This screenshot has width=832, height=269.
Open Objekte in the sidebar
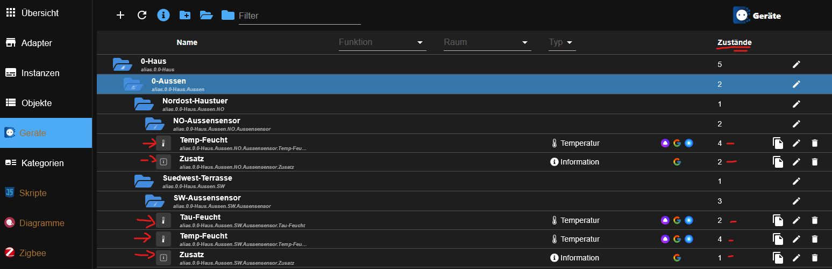click(x=46, y=103)
